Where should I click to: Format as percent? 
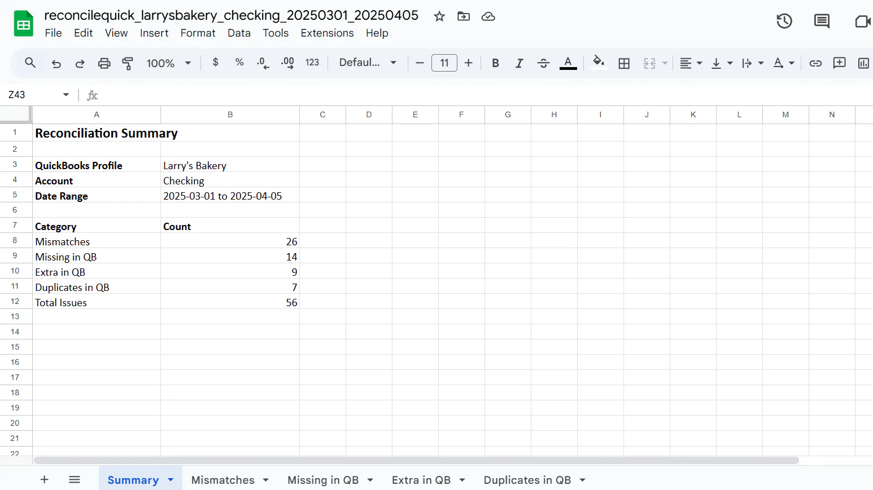click(x=239, y=63)
